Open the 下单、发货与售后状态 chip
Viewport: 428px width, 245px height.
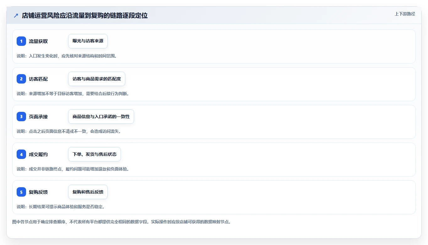tap(95, 154)
